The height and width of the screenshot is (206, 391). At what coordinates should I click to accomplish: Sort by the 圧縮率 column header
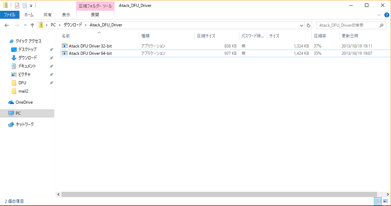[325, 36]
